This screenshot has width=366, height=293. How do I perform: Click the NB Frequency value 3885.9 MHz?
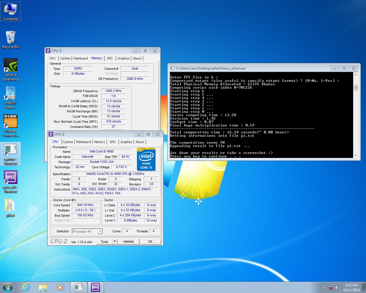coord(135,79)
